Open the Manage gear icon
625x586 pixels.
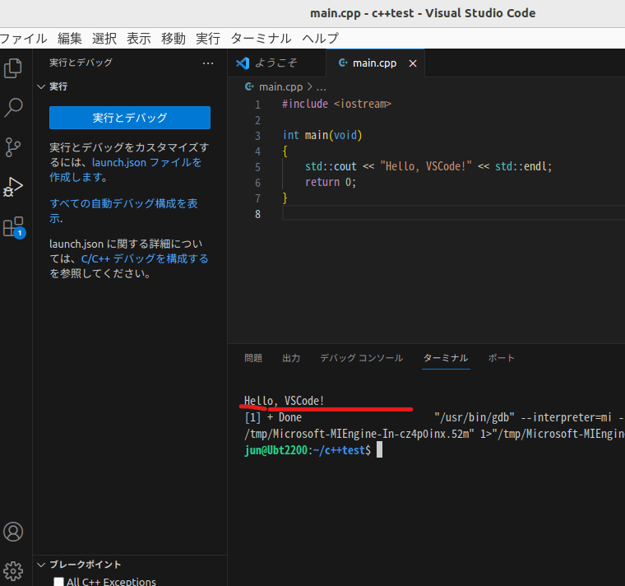13,571
